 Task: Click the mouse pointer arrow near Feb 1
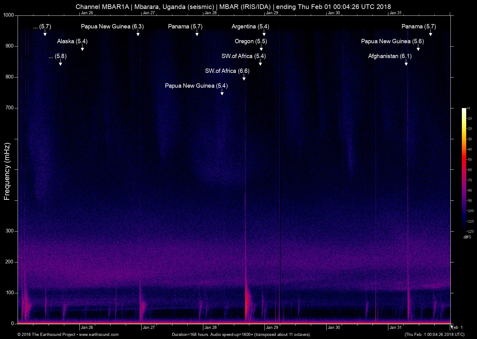pyautogui.click(x=452, y=327)
